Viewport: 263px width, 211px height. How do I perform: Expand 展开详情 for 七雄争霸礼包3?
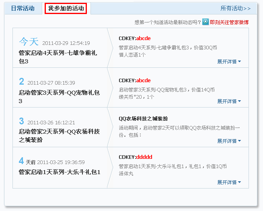pos(229,62)
